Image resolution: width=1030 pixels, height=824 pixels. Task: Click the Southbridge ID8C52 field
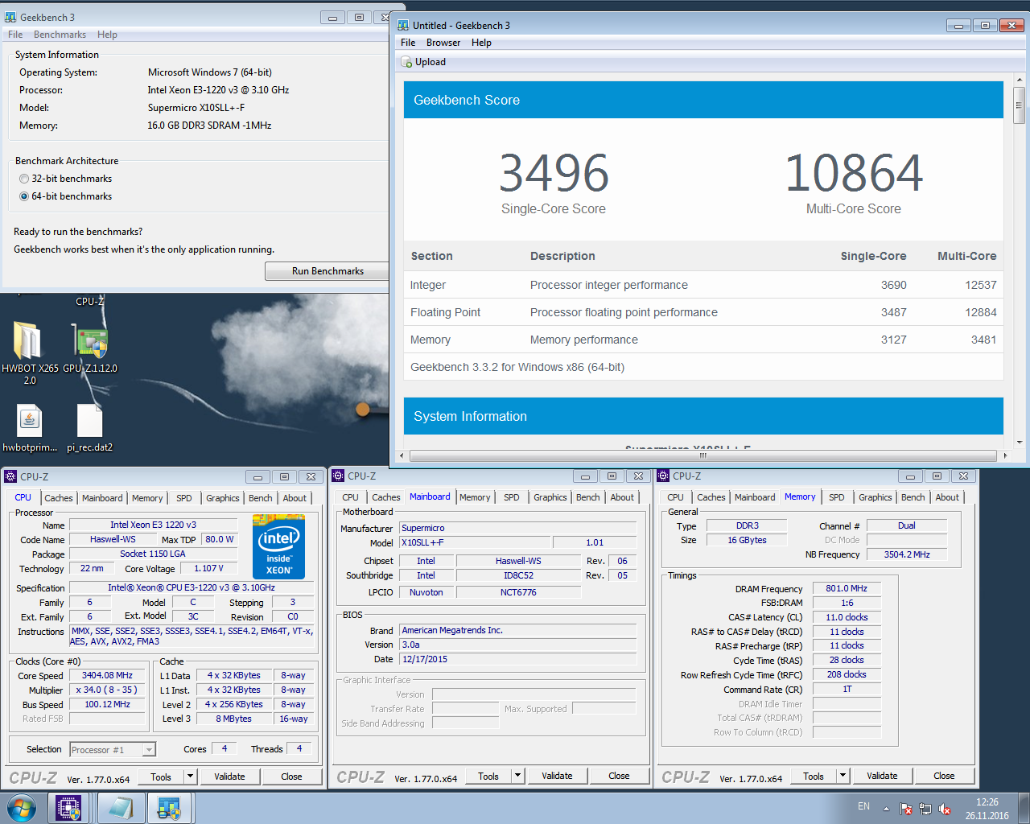pyautogui.click(x=518, y=575)
